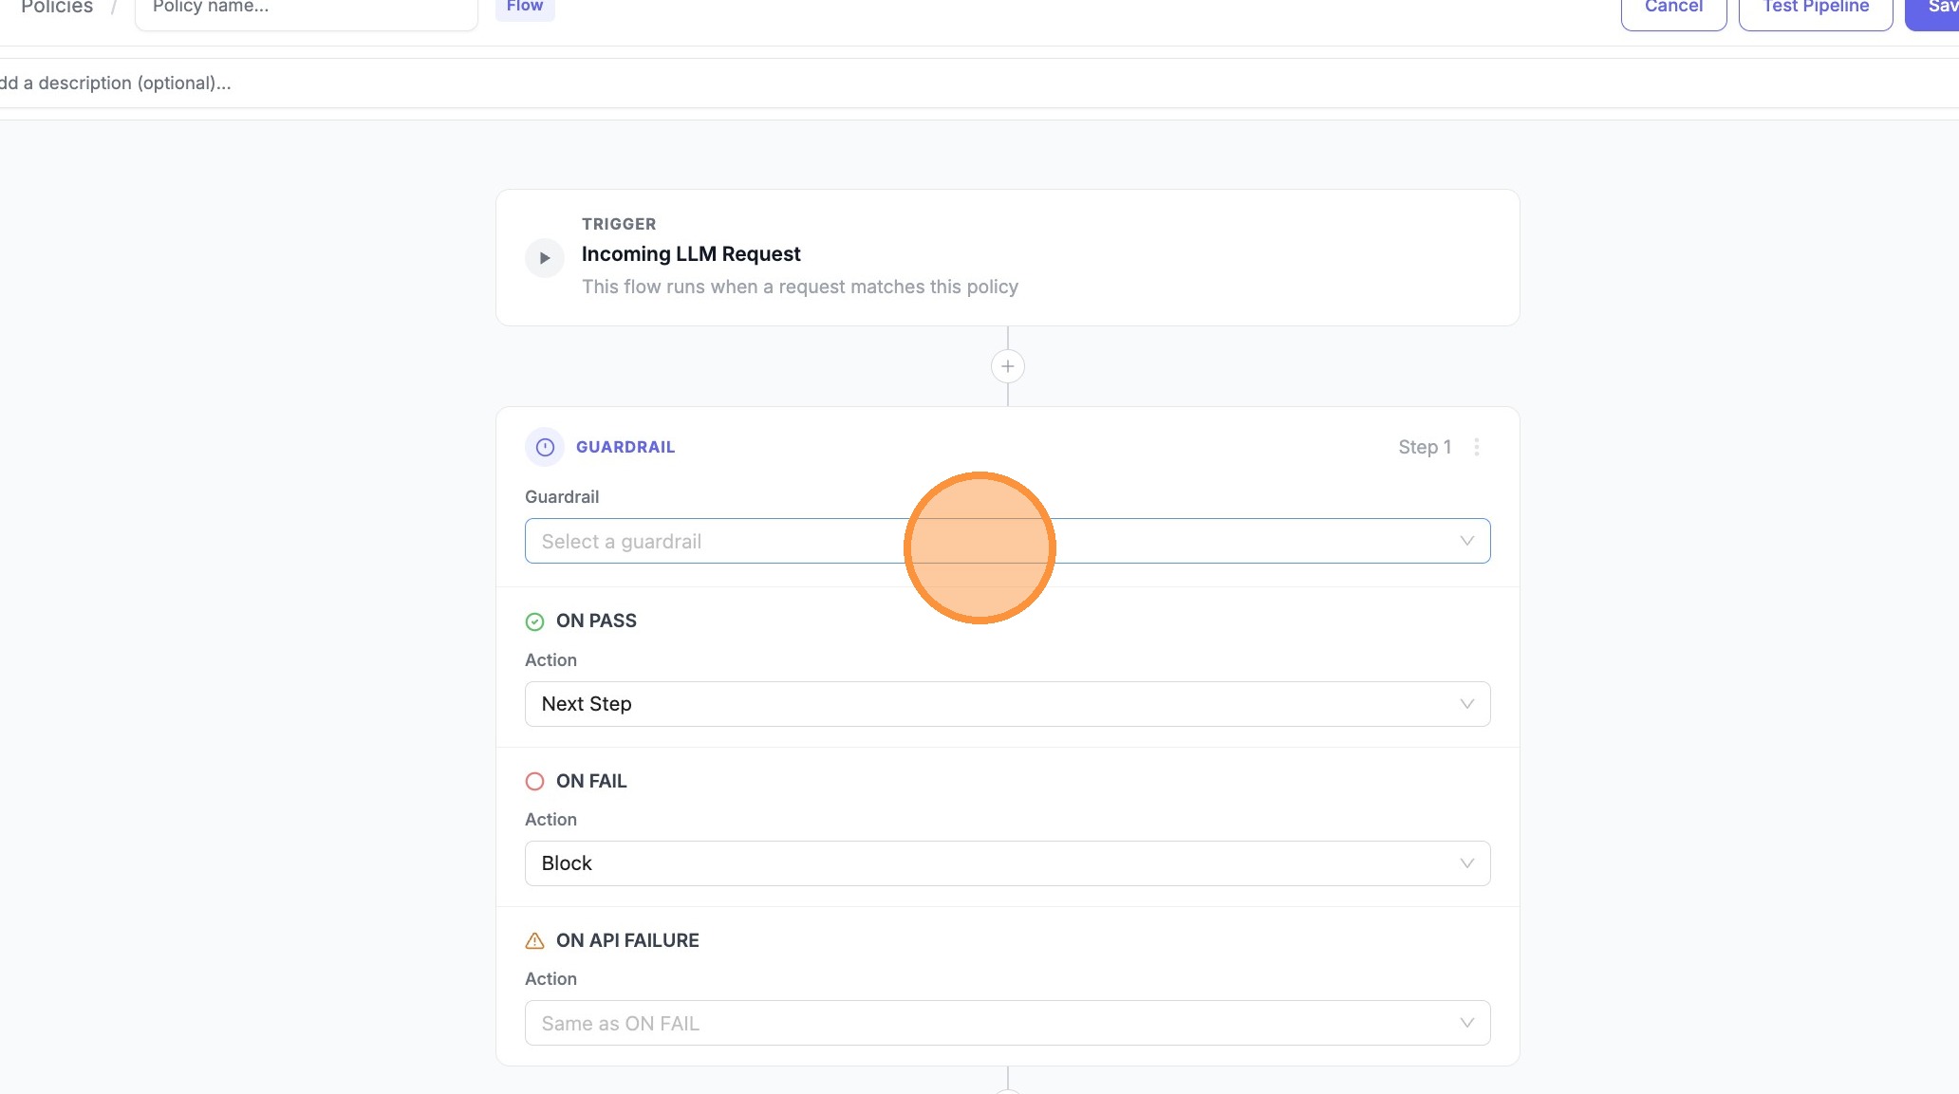The width and height of the screenshot is (1959, 1094).
Task: Click the green ON PASS check icon
Action: [535, 621]
